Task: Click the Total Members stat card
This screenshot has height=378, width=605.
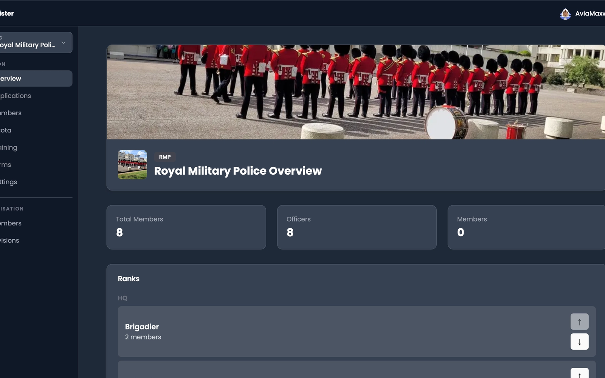Action: (x=186, y=227)
